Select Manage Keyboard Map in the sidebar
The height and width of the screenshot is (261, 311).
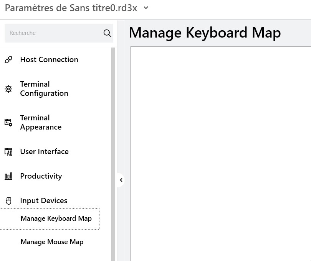coord(56,218)
